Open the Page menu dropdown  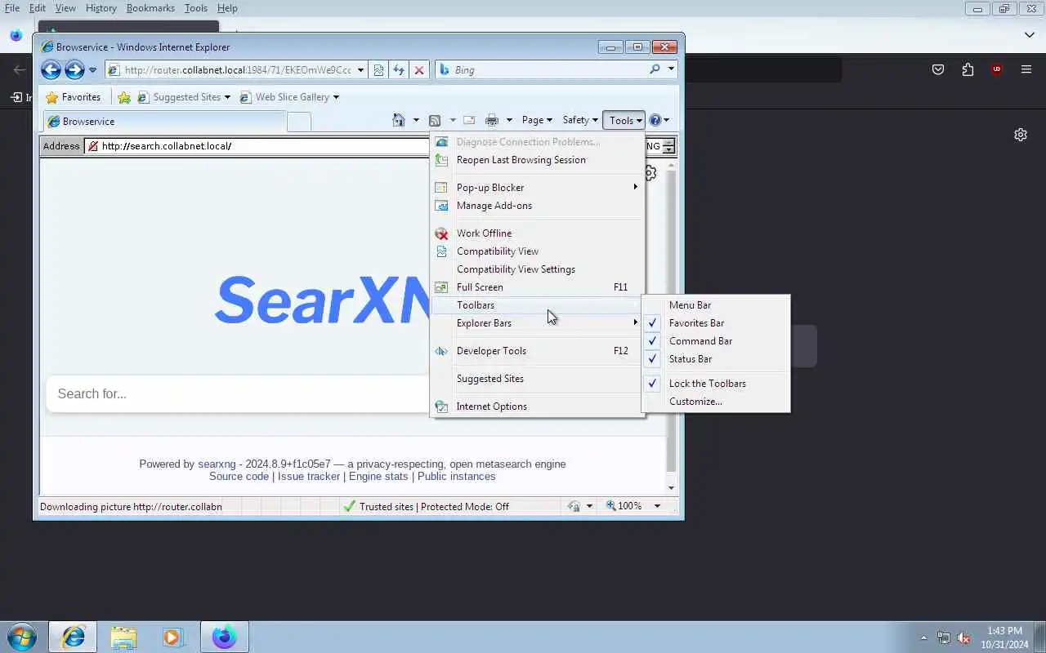[x=537, y=120]
